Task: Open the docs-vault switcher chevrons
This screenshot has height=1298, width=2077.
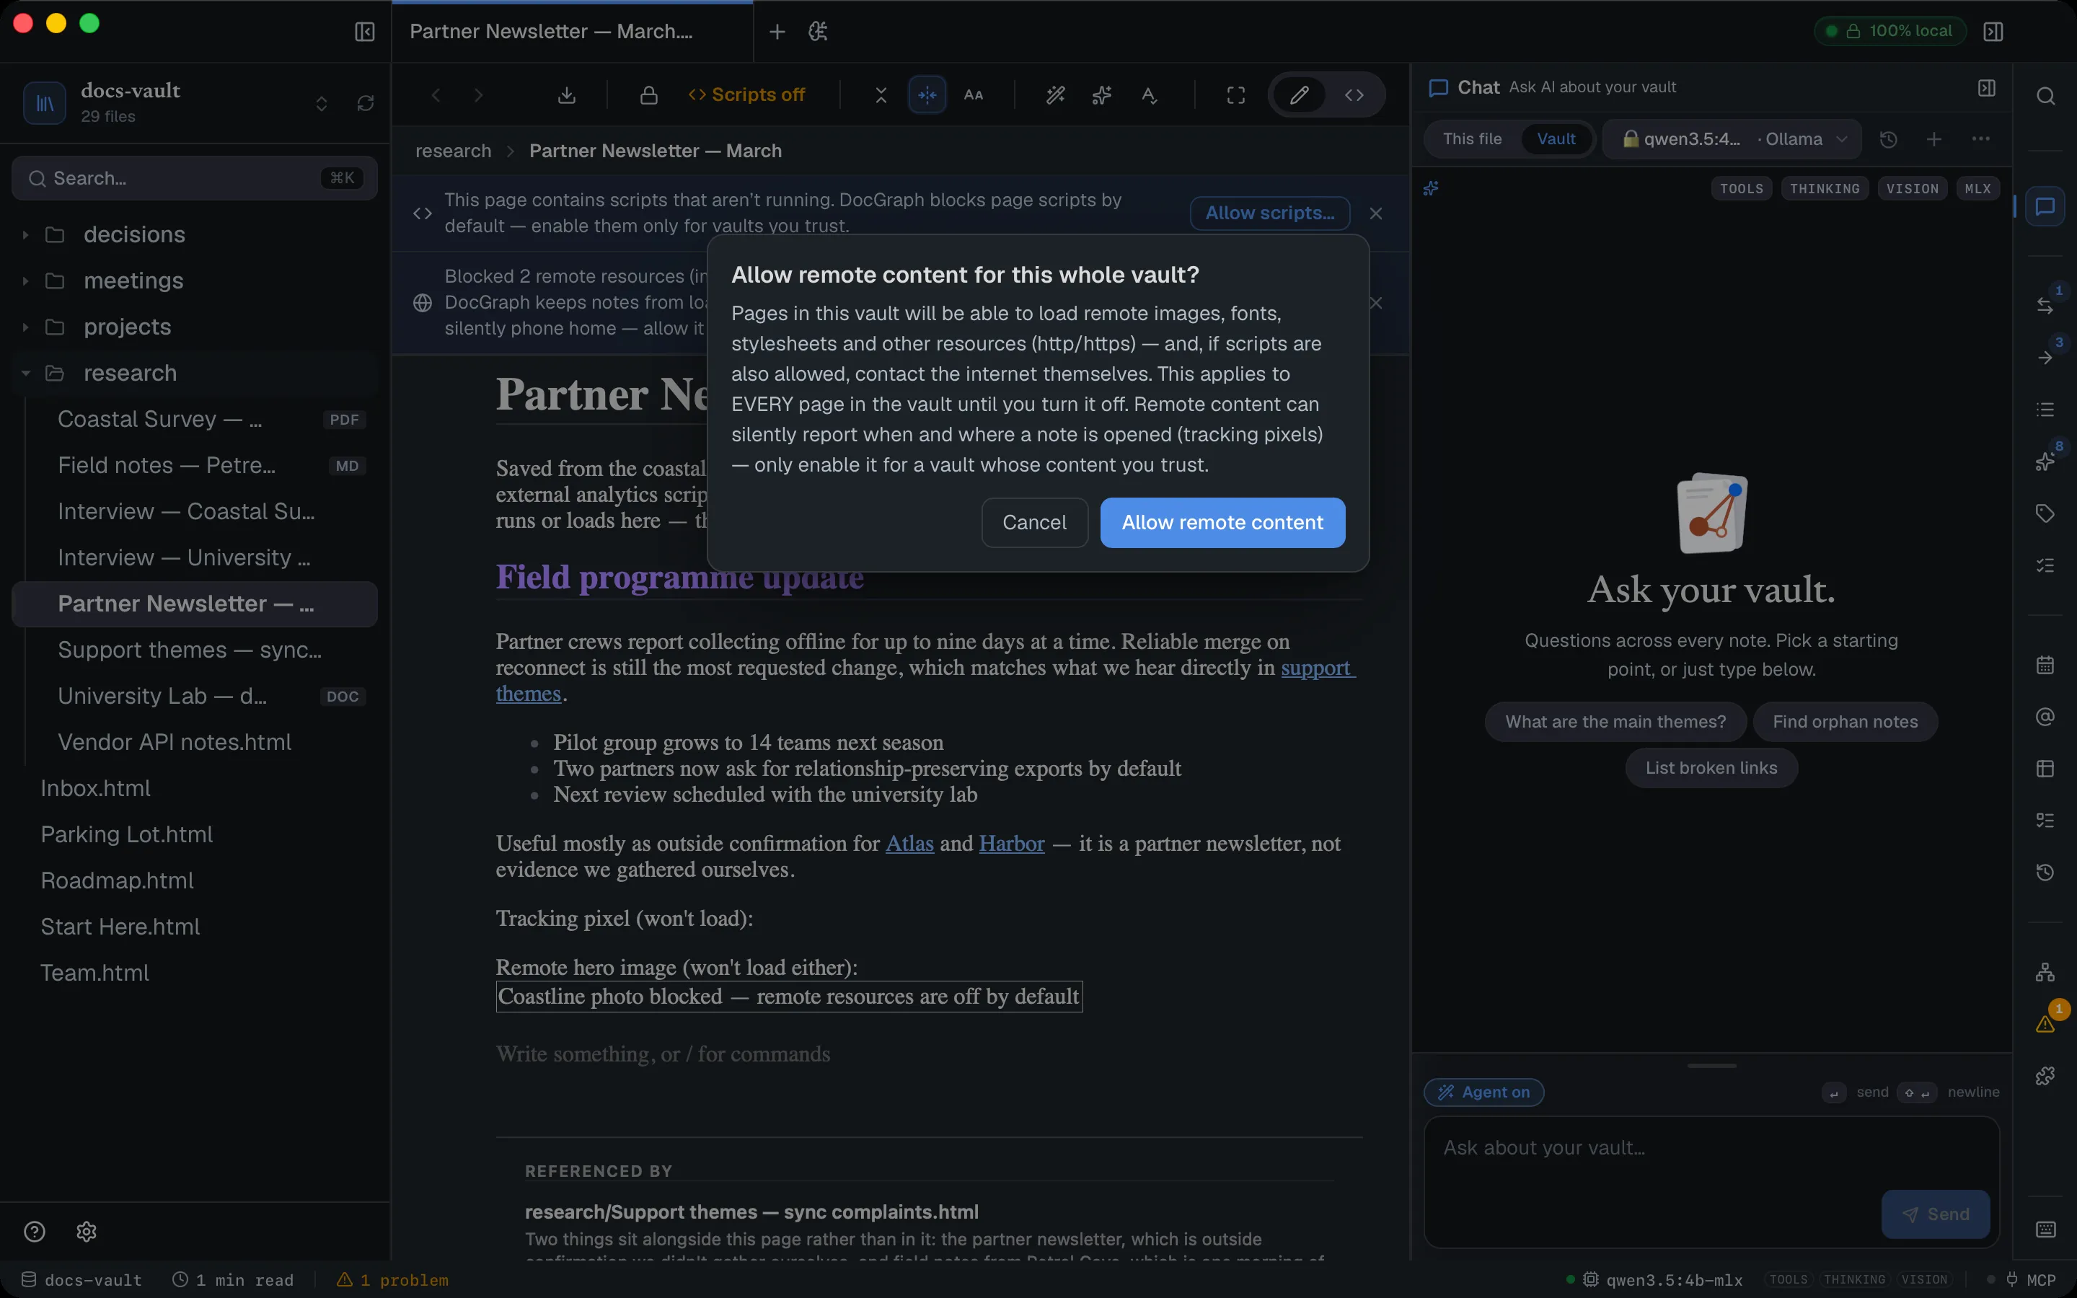Action: (321, 103)
